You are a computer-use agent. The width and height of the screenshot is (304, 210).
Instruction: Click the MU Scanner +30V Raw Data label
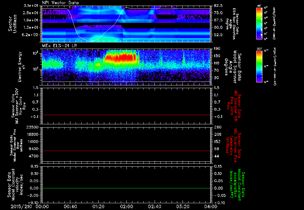tap(18, 106)
